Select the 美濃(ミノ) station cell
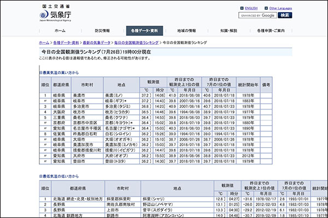This screenshot has width=328, height=218. [121, 95]
